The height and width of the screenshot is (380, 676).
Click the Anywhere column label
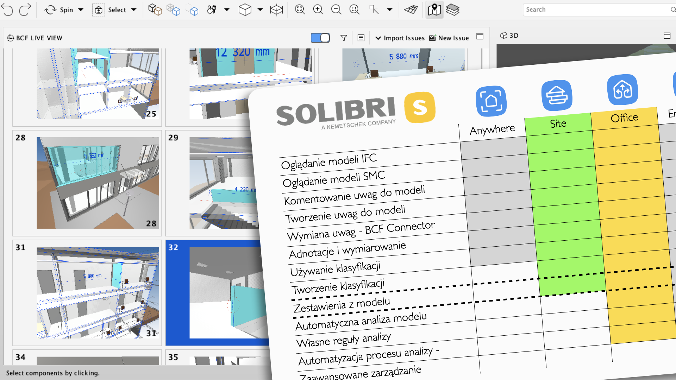(492, 129)
